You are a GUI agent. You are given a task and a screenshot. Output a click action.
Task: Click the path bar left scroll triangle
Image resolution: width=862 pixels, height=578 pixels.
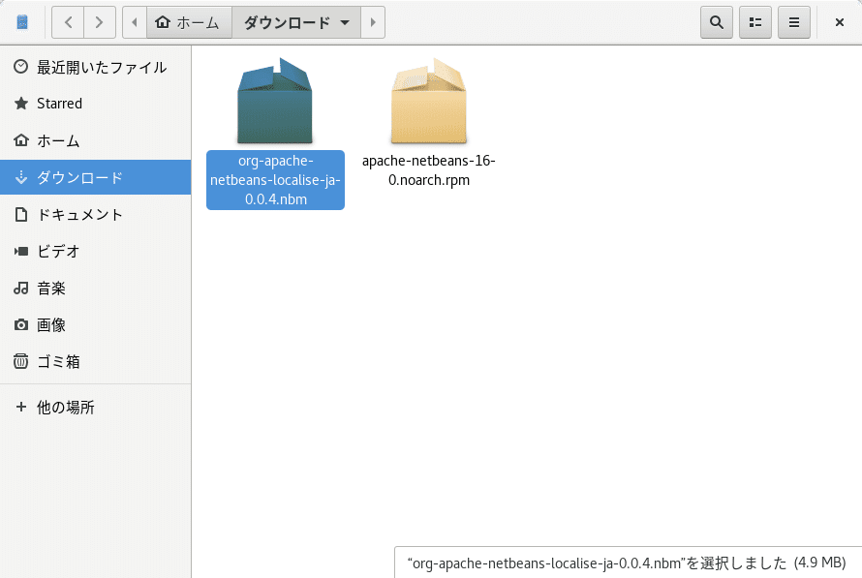point(135,22)
